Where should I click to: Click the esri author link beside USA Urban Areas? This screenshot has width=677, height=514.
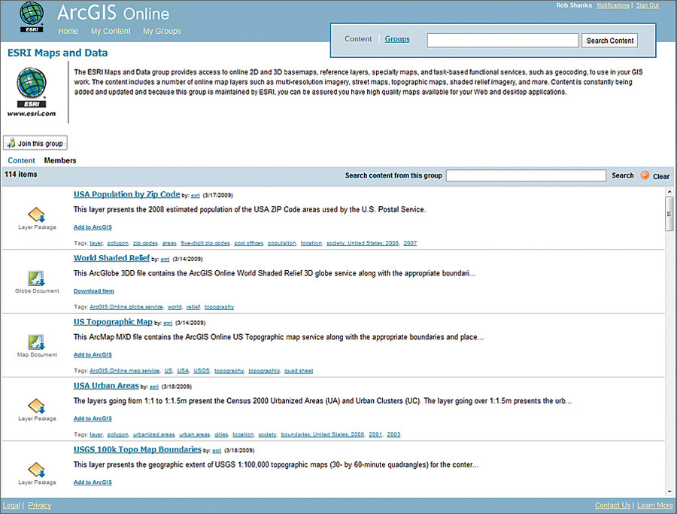(154, 387)
